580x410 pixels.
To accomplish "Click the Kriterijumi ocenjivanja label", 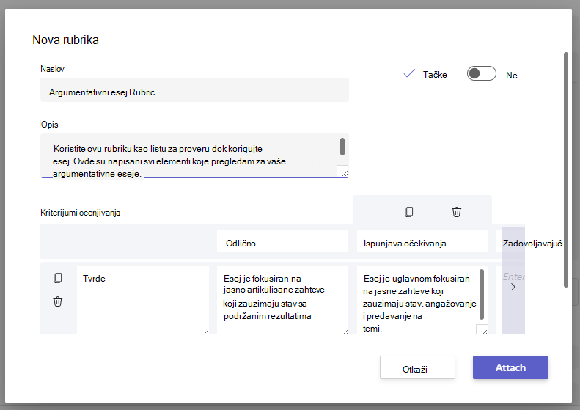I will [x=80, y=213].
